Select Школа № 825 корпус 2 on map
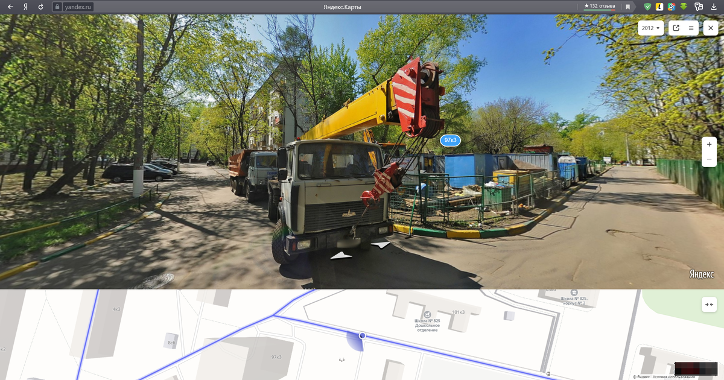 pos(573,298)
